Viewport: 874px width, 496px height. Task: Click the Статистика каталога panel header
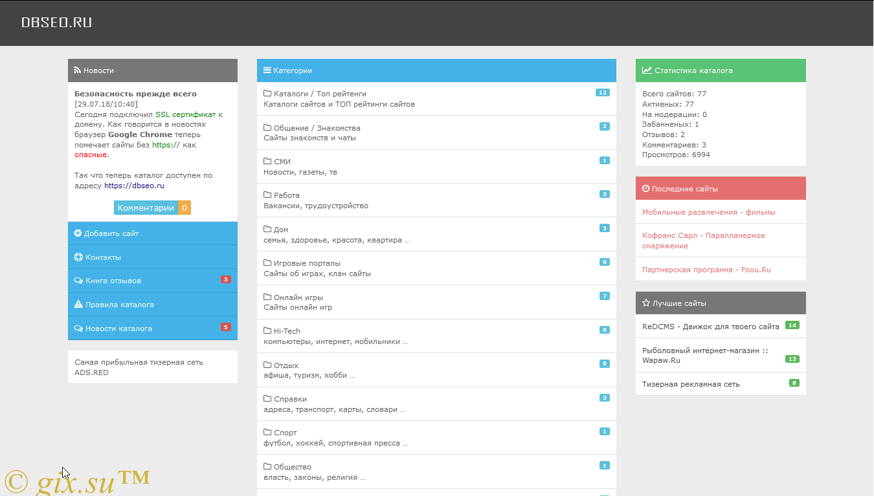721,70
